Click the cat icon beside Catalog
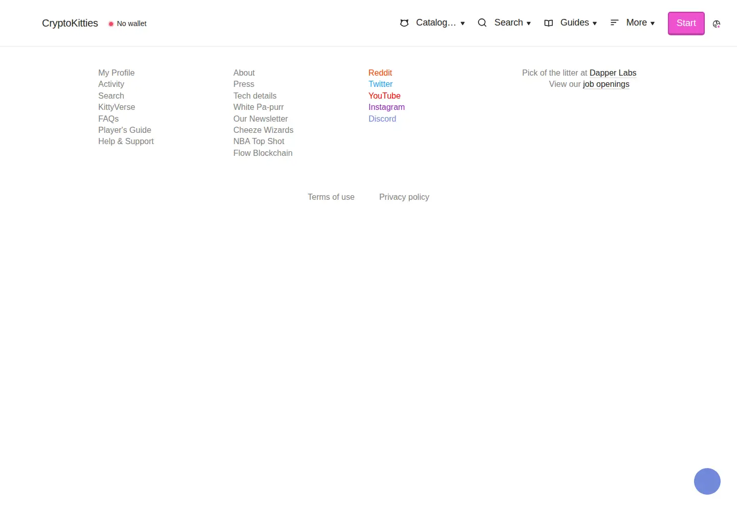The image size is (737, 511). click(x=404, y=23)
